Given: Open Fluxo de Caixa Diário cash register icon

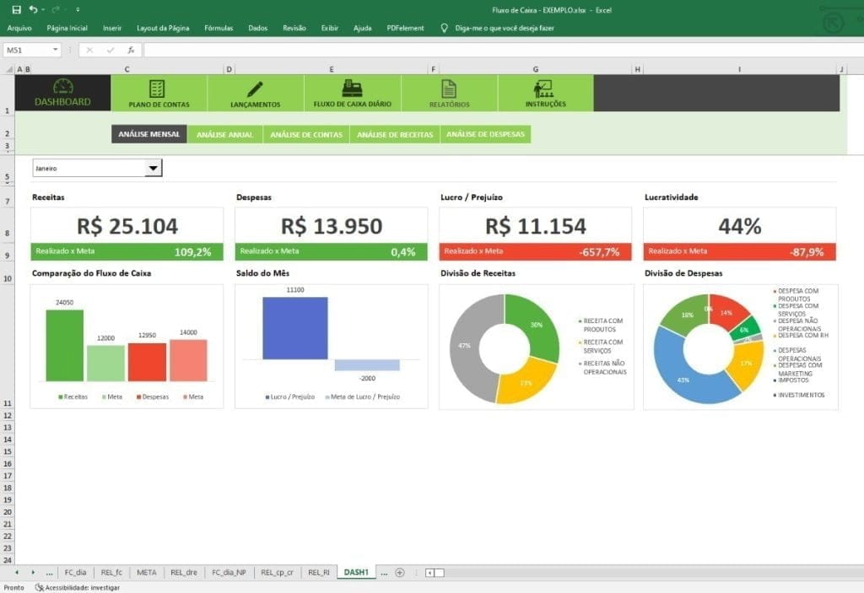Looking at the screenshot, I should click(351, 88).
